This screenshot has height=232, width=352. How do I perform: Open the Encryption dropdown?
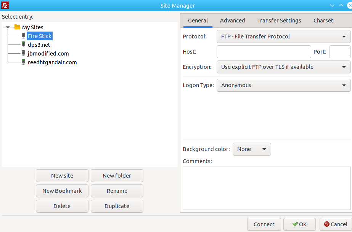tap(283, 67)
